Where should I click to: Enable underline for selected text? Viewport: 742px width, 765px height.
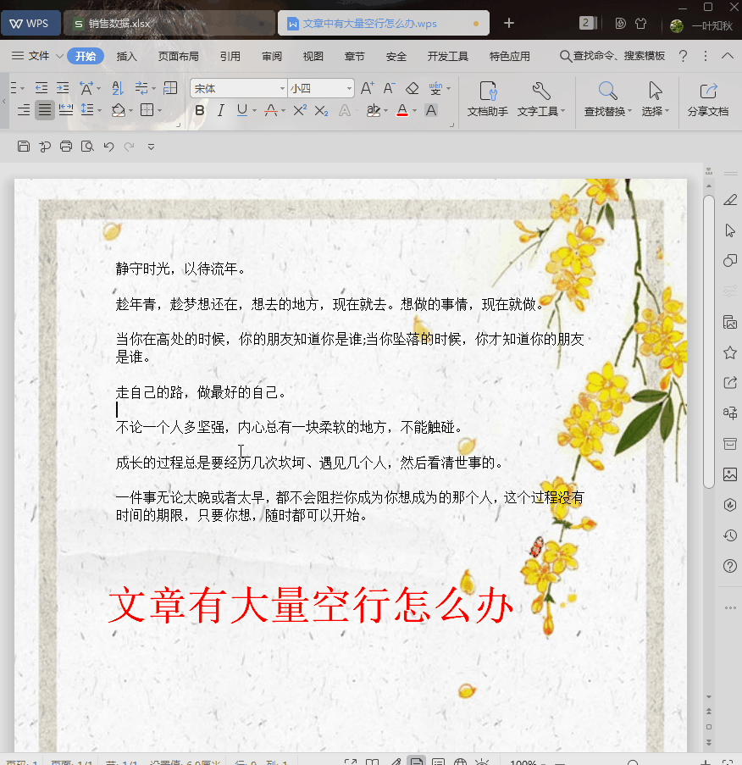click(x=241, y=111)
